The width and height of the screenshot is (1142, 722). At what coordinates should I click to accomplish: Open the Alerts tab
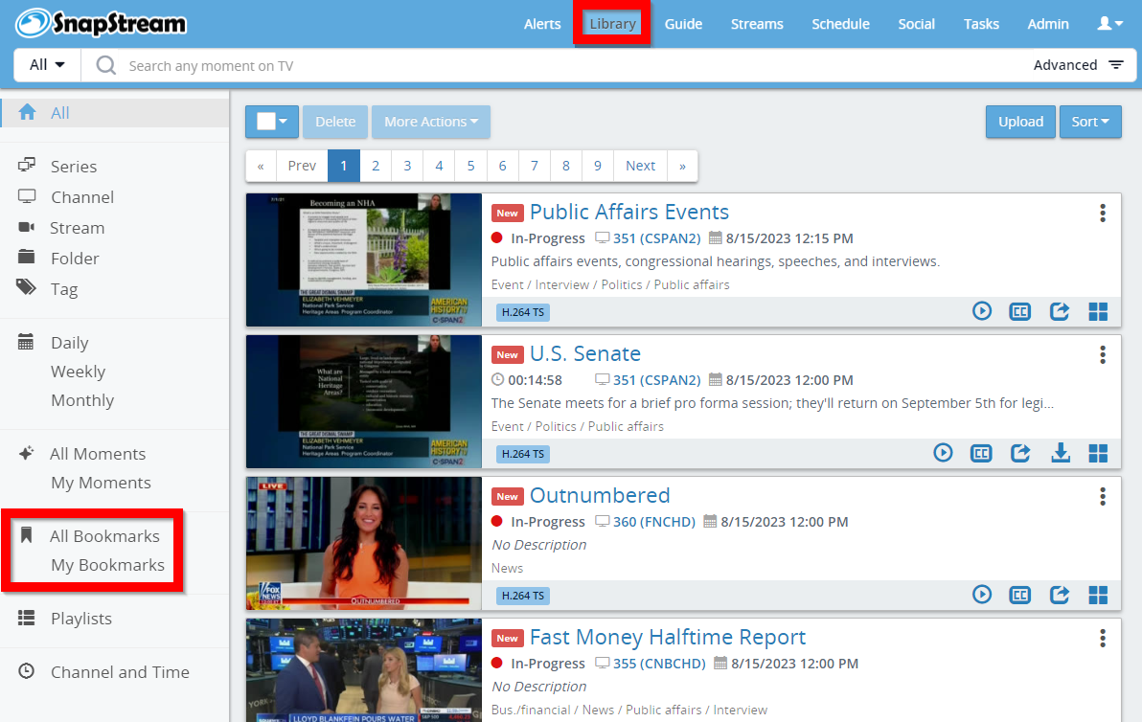pos(542,24)
